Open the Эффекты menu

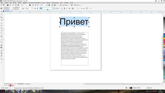[25, 3]
